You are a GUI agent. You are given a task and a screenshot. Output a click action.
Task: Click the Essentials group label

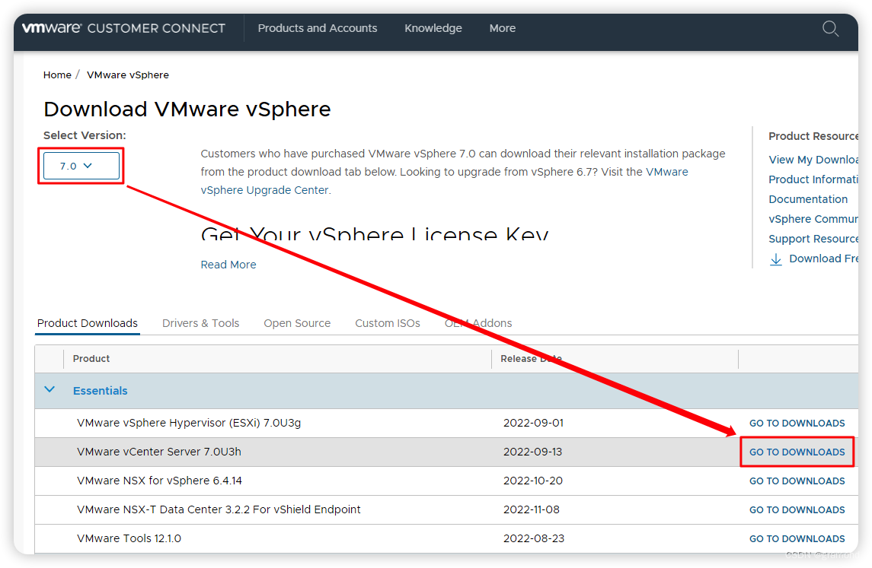(100, 391)
